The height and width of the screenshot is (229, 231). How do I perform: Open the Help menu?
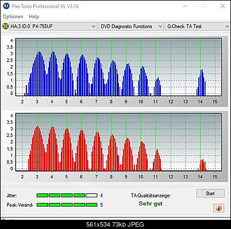34,17
